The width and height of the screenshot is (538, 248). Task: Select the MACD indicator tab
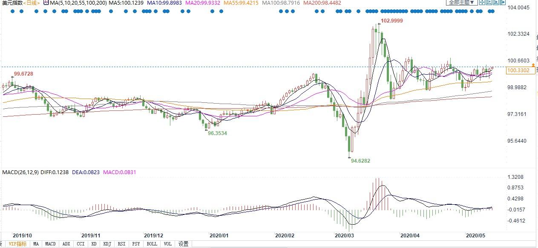[51, 244]
